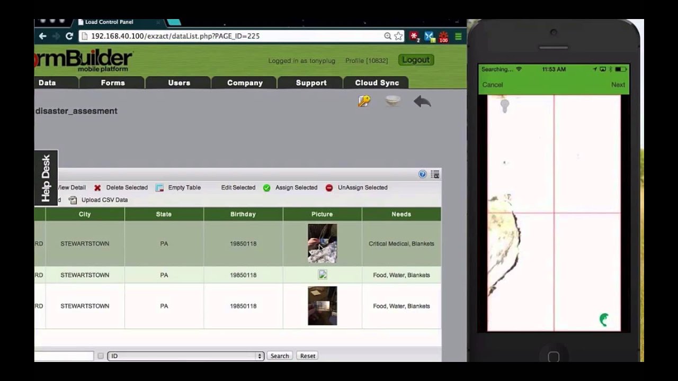The image size is (678, 381).
Task: Go back with the browser back arrow
Action: coord(42,36)
